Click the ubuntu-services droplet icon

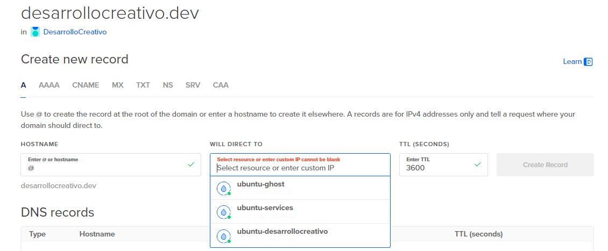[223, 212]
